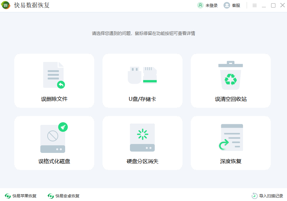Click the 快易苹果恢复 Apple recovery icon

8,195
